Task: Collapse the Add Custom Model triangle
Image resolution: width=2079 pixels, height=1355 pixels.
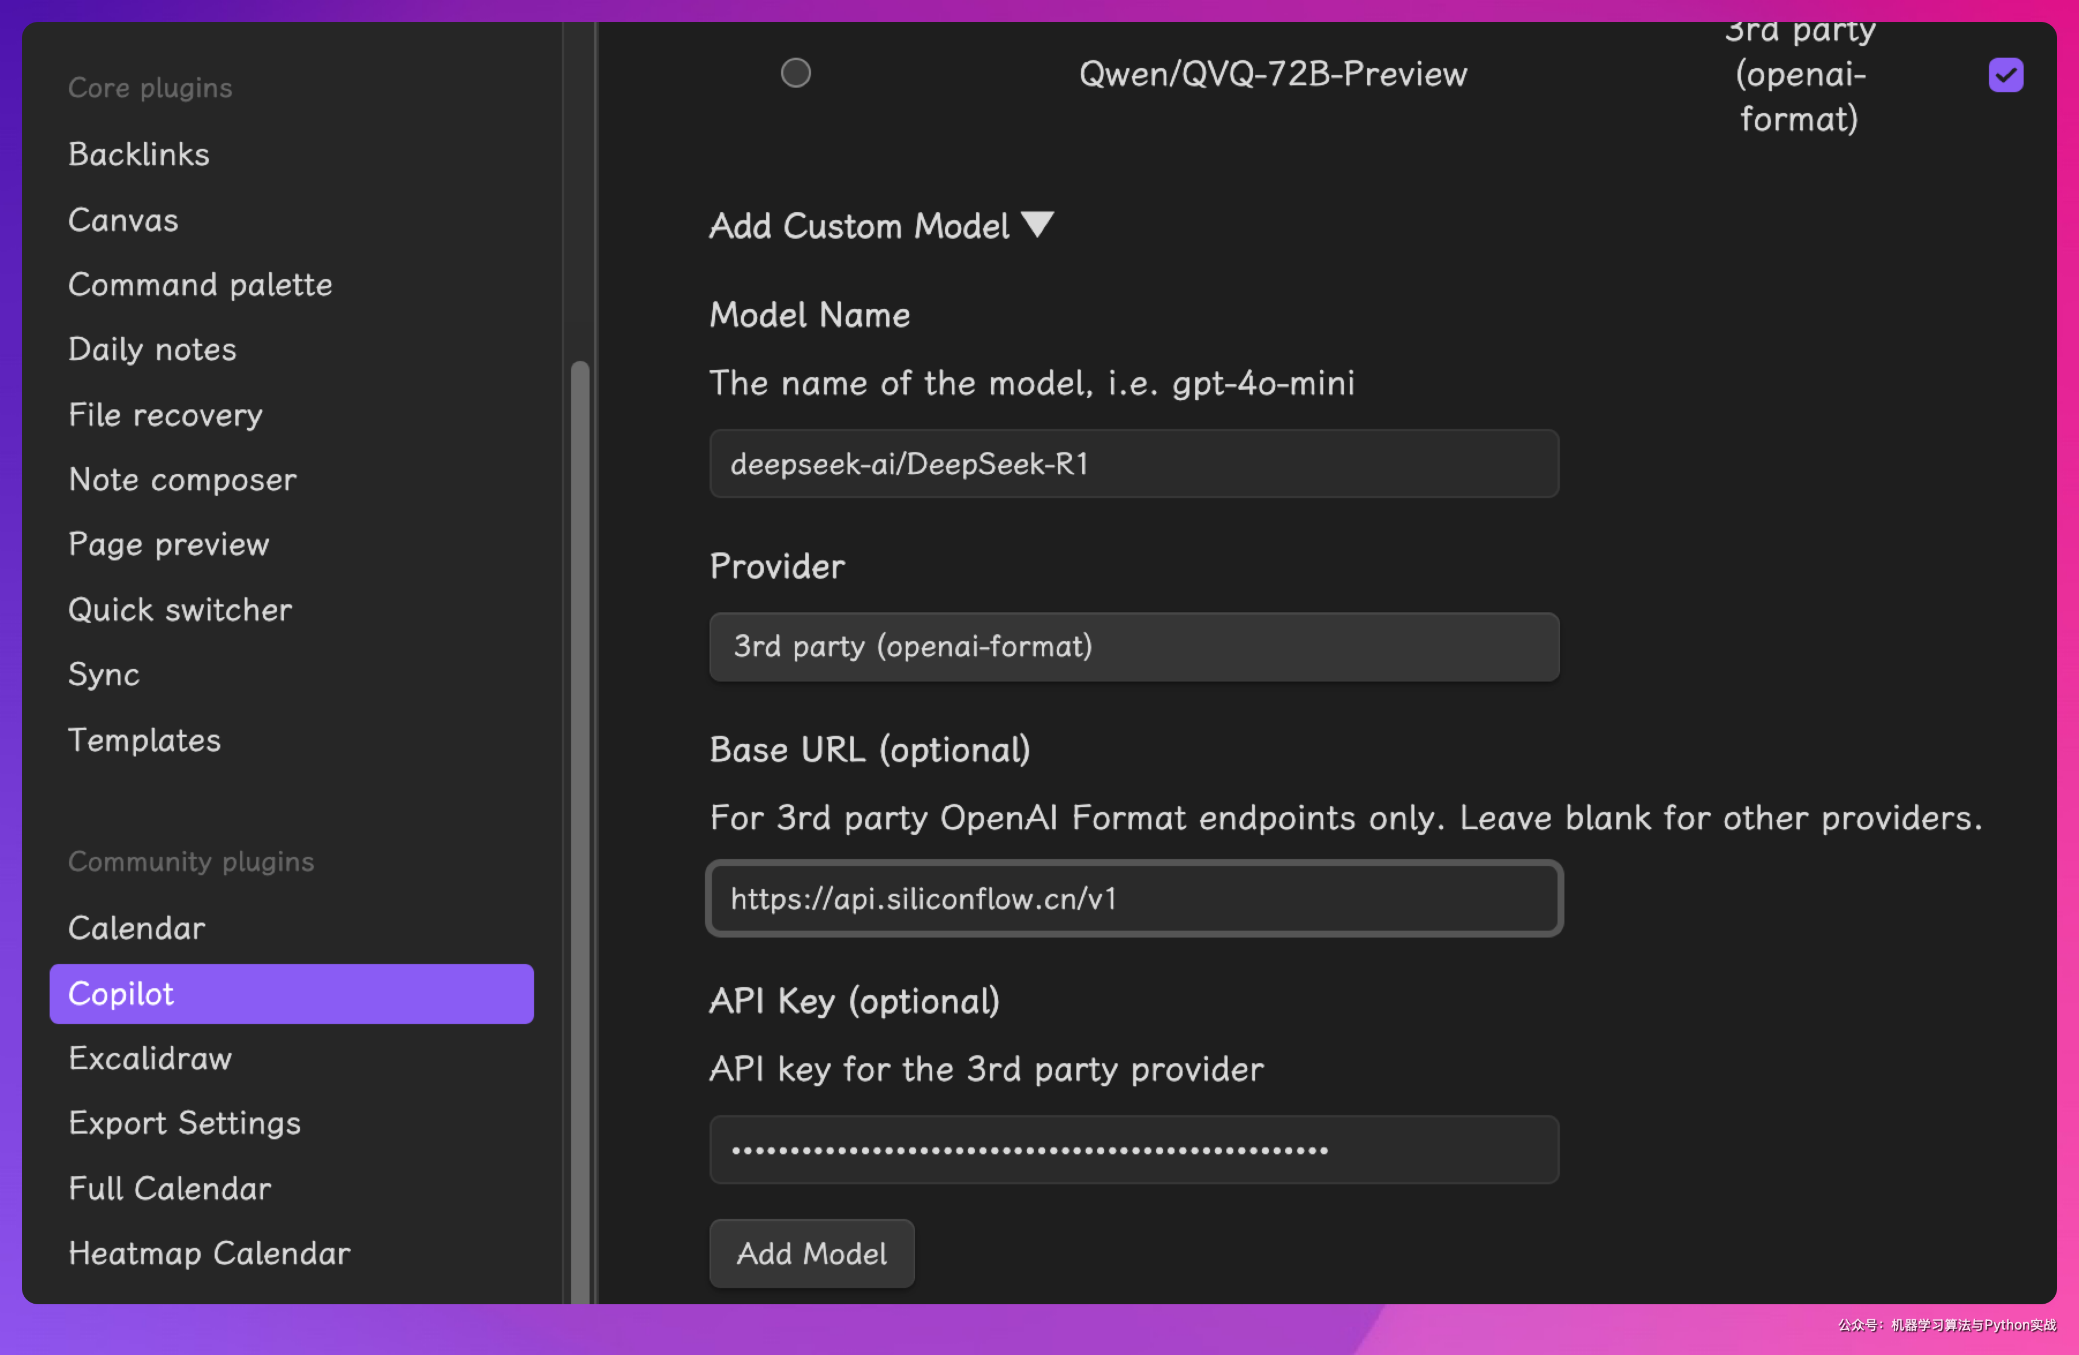Action: 1038,224
